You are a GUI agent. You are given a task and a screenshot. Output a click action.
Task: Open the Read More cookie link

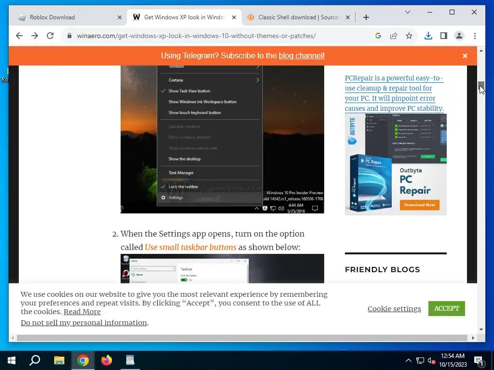click(82, 312)
